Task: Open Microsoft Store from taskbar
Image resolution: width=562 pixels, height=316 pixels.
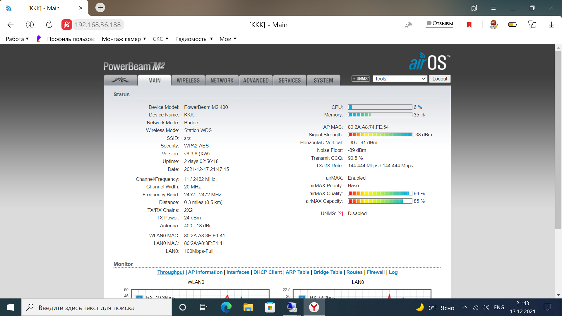Action: pos(270,307)
